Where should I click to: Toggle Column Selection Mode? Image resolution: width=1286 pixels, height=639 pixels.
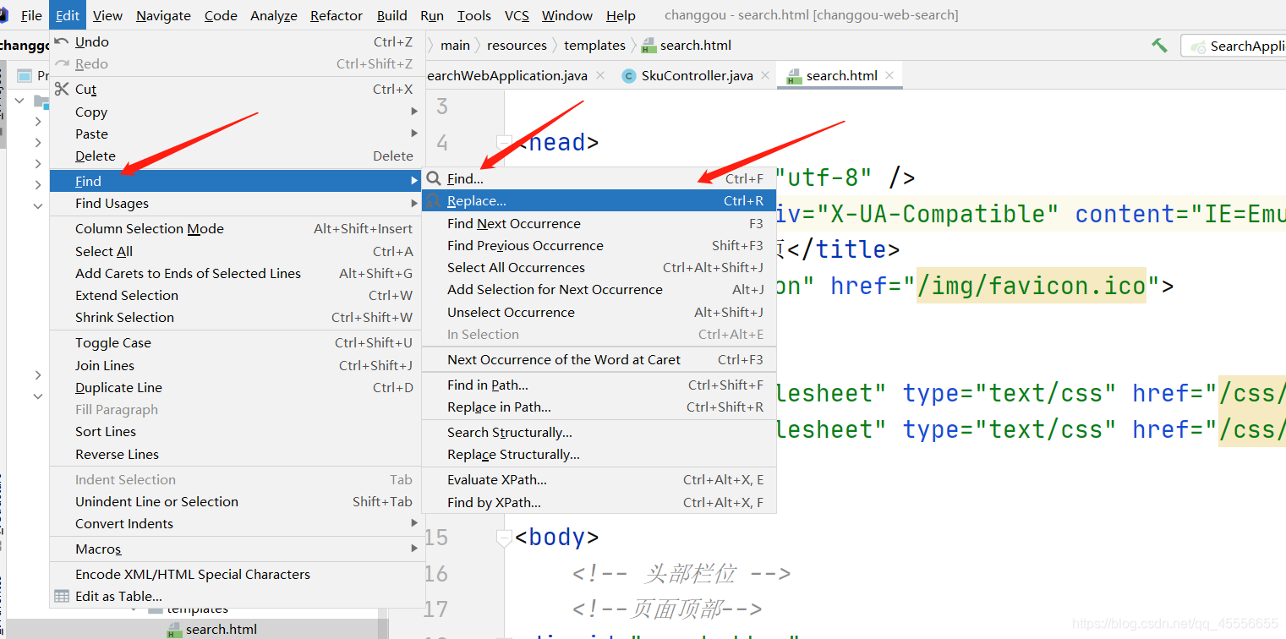(x=236, y=229)
